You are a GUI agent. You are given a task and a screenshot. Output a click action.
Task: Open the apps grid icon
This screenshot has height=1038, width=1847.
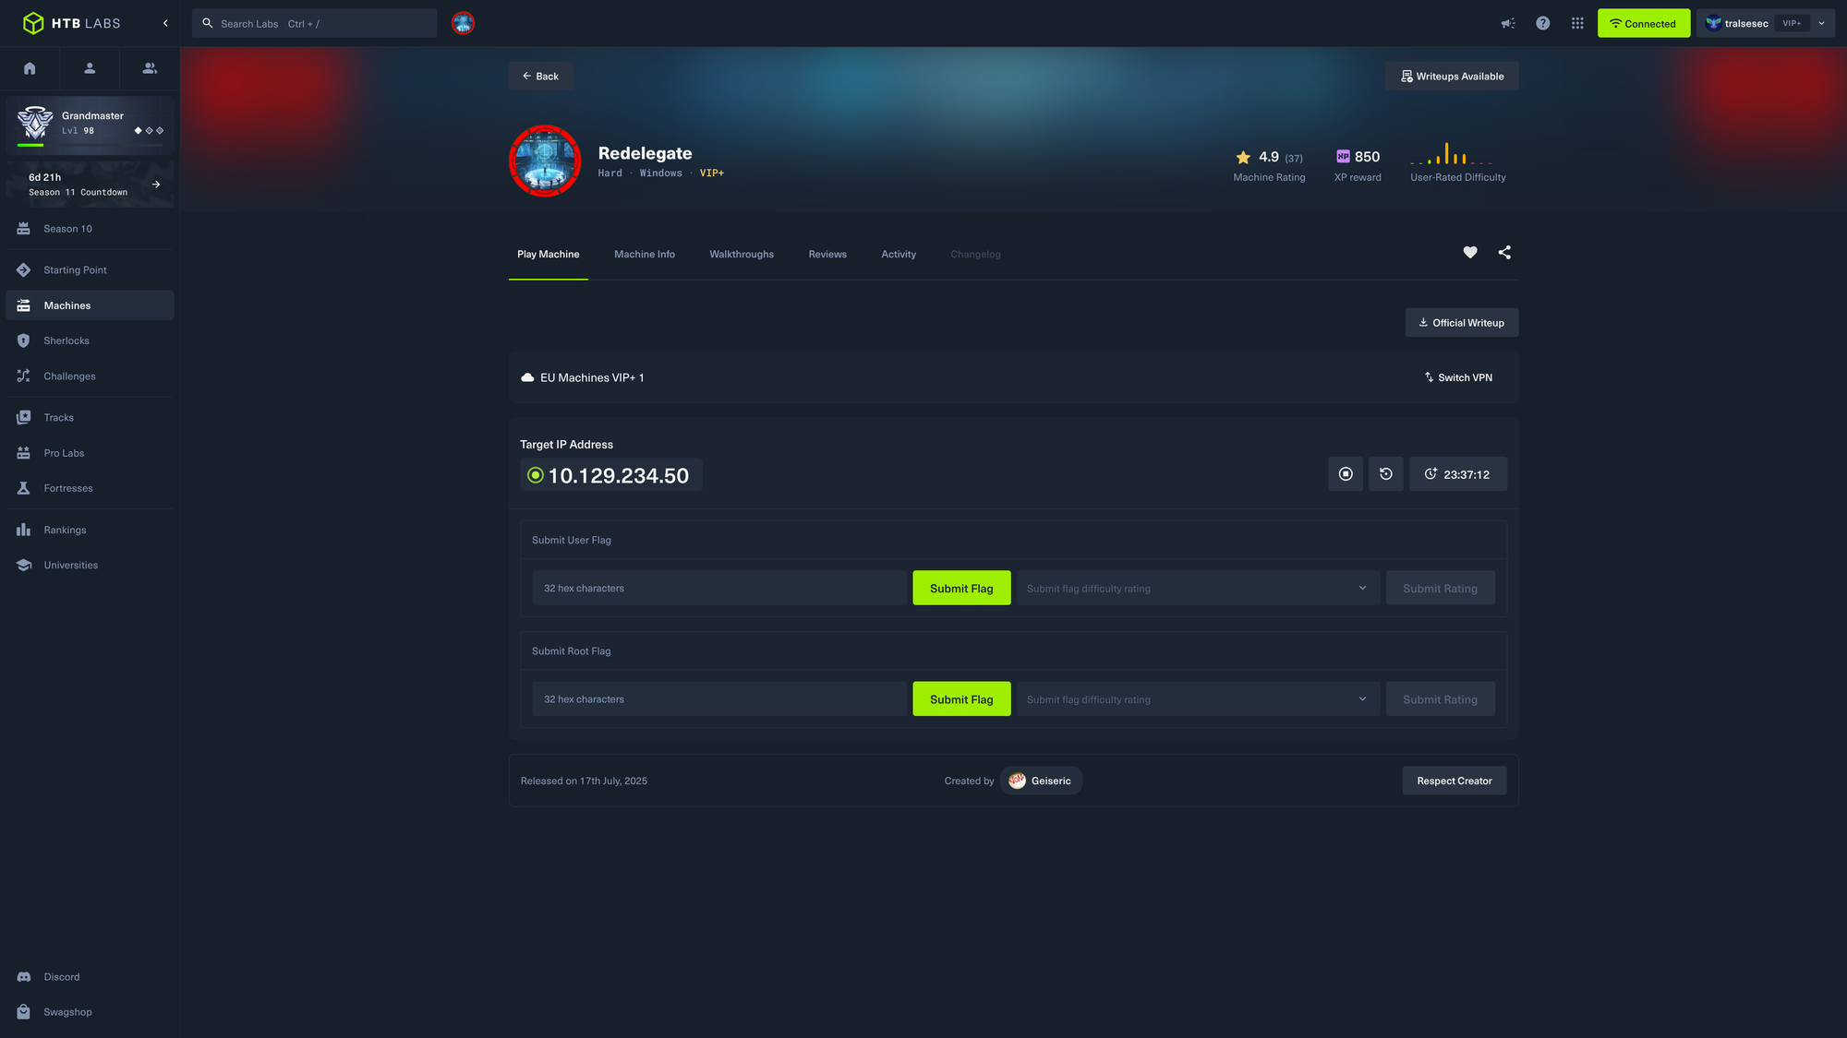click(1577, 23)
